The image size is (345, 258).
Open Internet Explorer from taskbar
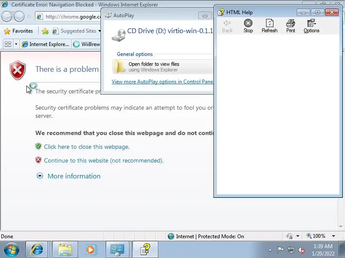click(37, 250)
